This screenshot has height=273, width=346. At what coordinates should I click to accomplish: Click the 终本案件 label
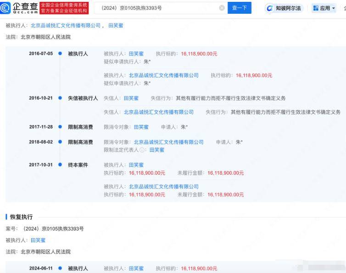78,165
